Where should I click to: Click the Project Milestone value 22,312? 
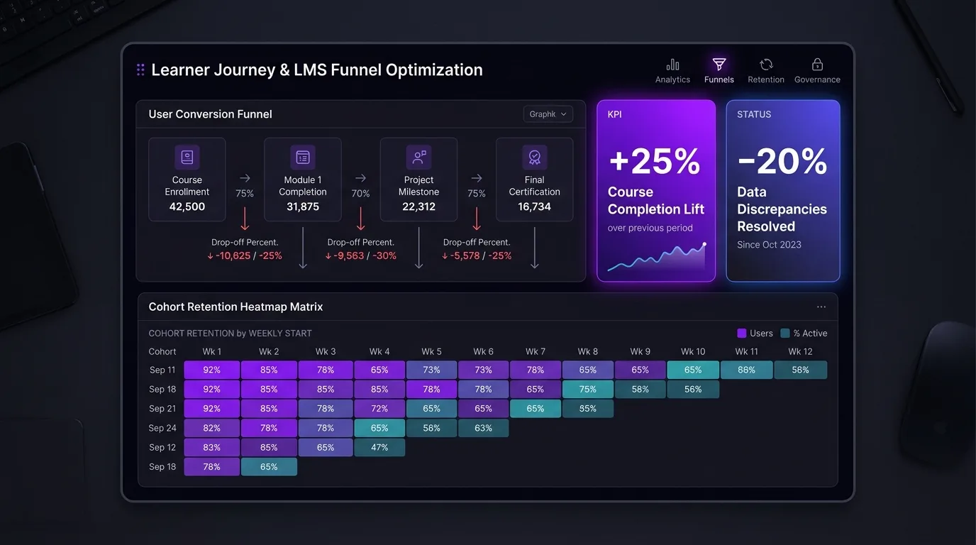point(419,207)
